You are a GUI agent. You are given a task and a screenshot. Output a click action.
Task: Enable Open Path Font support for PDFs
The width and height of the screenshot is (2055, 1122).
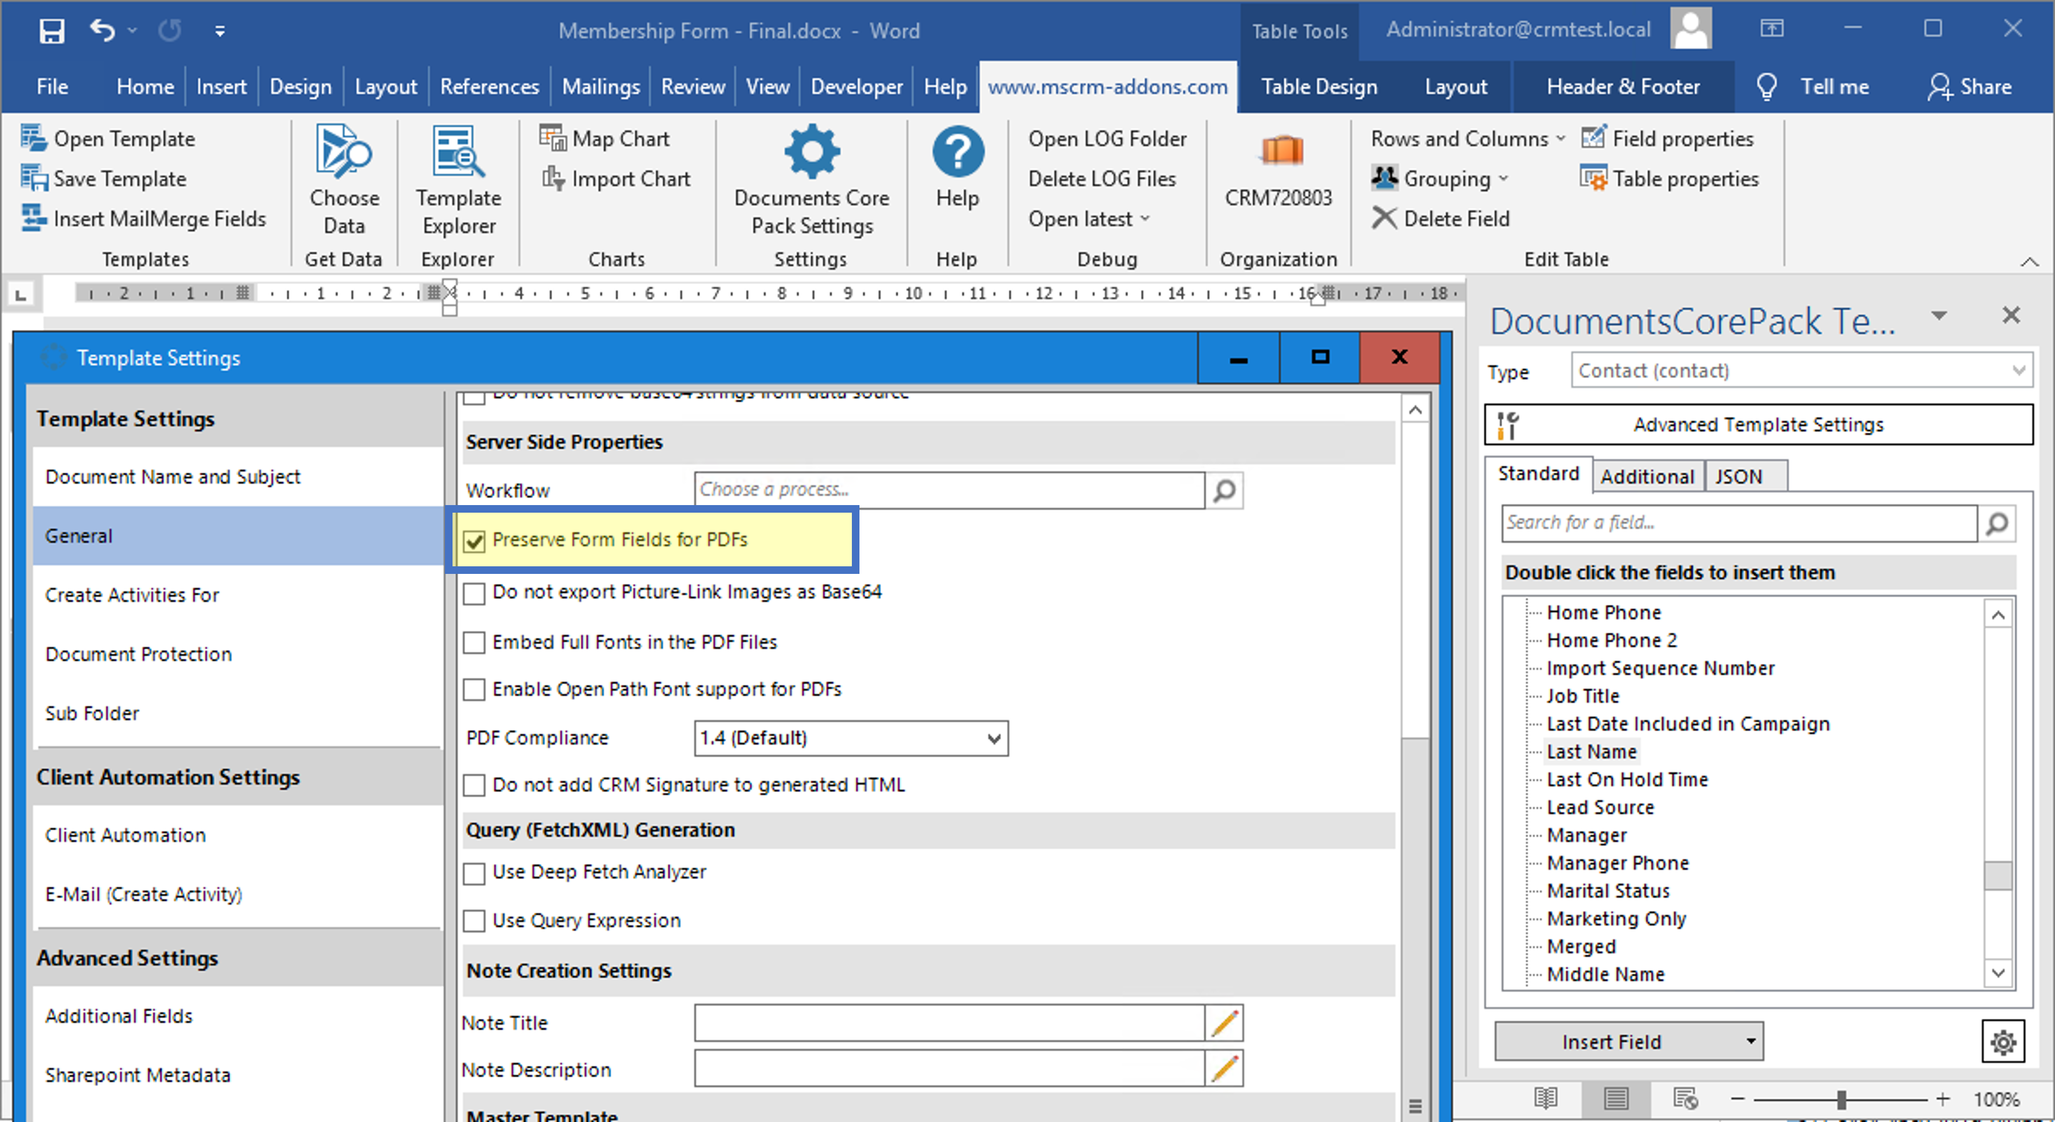click(475, 690)
